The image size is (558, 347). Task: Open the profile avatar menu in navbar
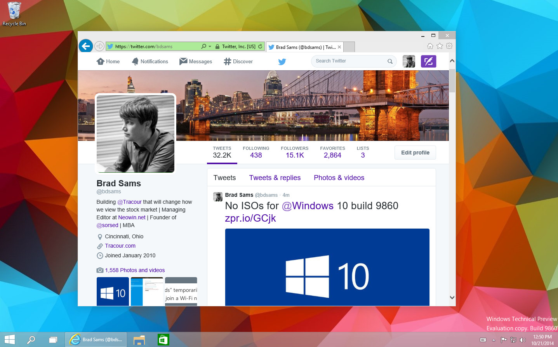[x=409, y=61]
